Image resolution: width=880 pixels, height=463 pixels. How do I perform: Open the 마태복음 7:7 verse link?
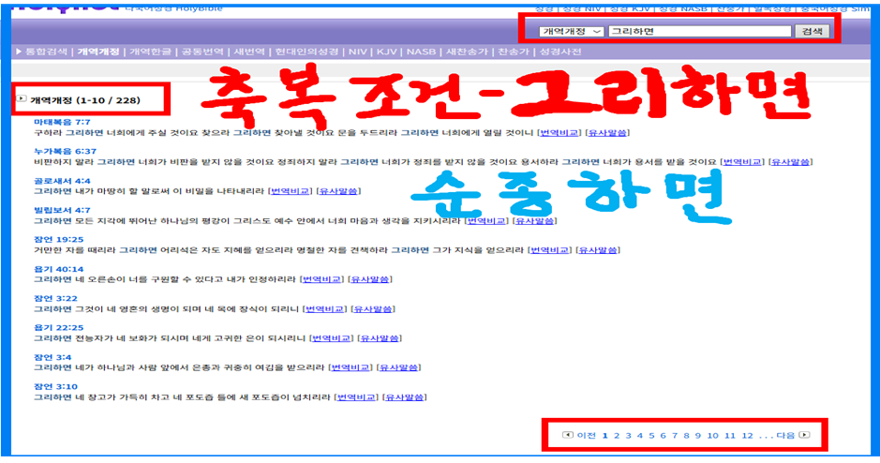coord(62,122)
